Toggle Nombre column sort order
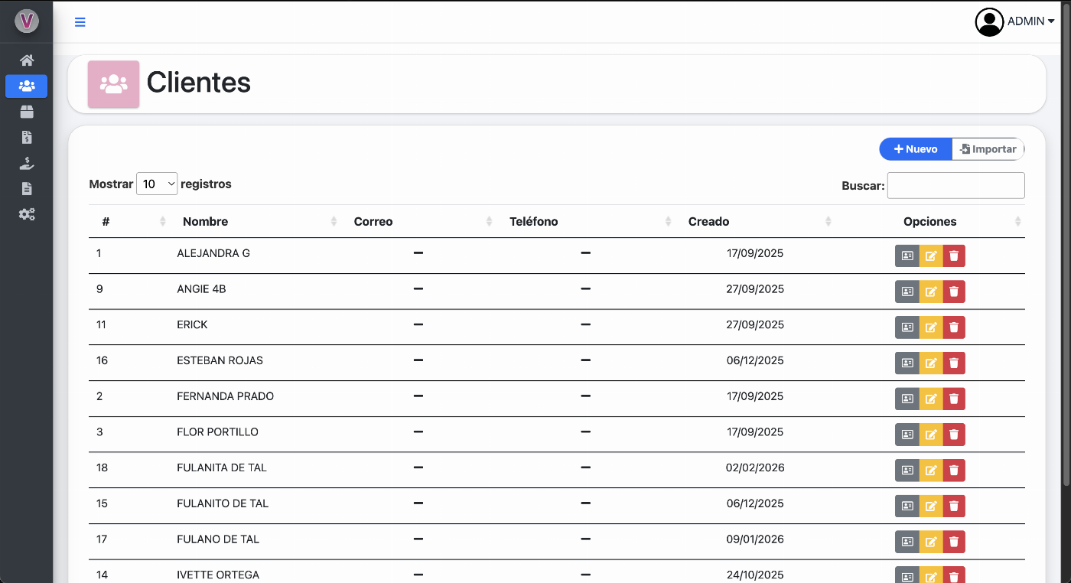The height and width of the screenshot is (583, 1071). pyautogui.click(x=205, y=221)
